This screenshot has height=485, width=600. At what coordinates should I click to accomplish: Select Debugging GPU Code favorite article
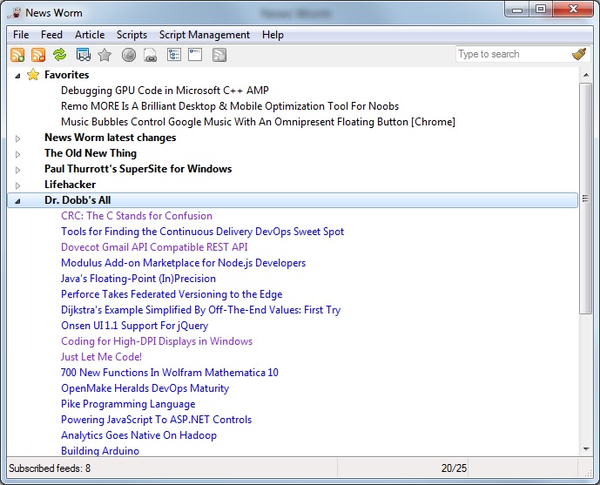[x=165, y=91]
